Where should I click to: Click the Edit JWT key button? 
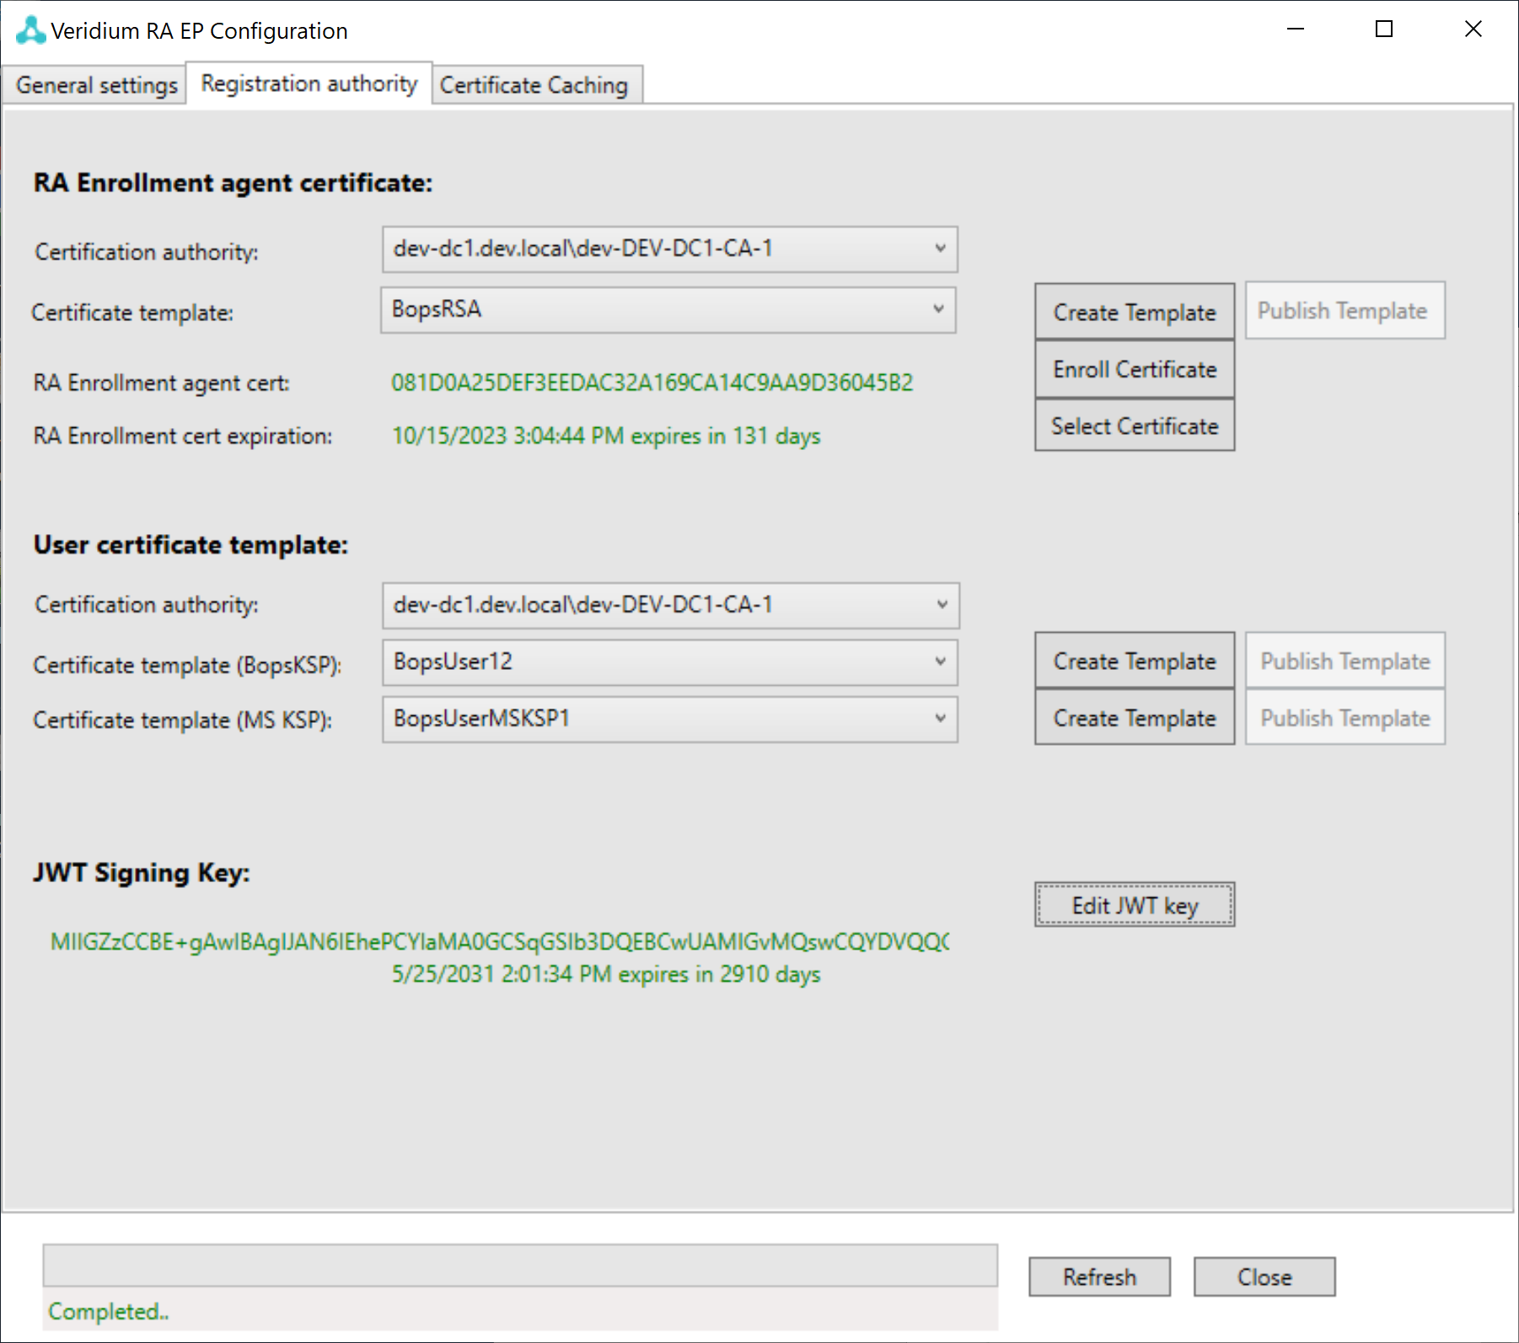click(x=1134, y=906)
